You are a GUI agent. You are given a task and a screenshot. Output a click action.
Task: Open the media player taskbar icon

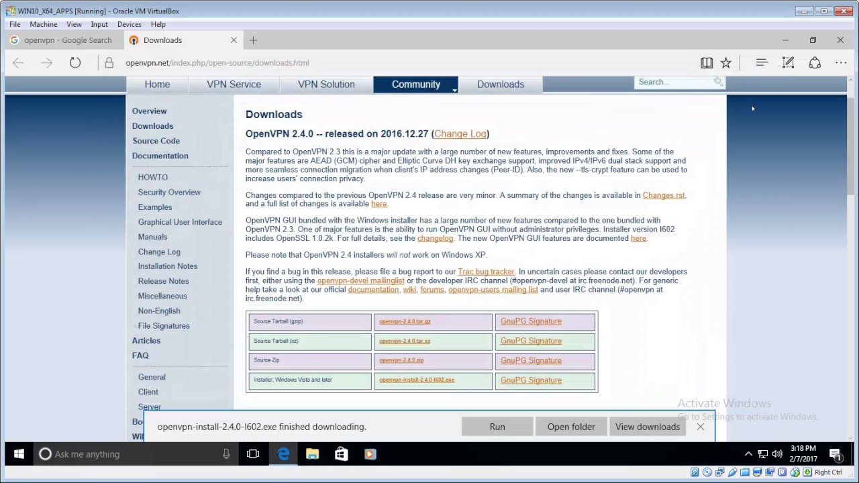click(370, 454)
